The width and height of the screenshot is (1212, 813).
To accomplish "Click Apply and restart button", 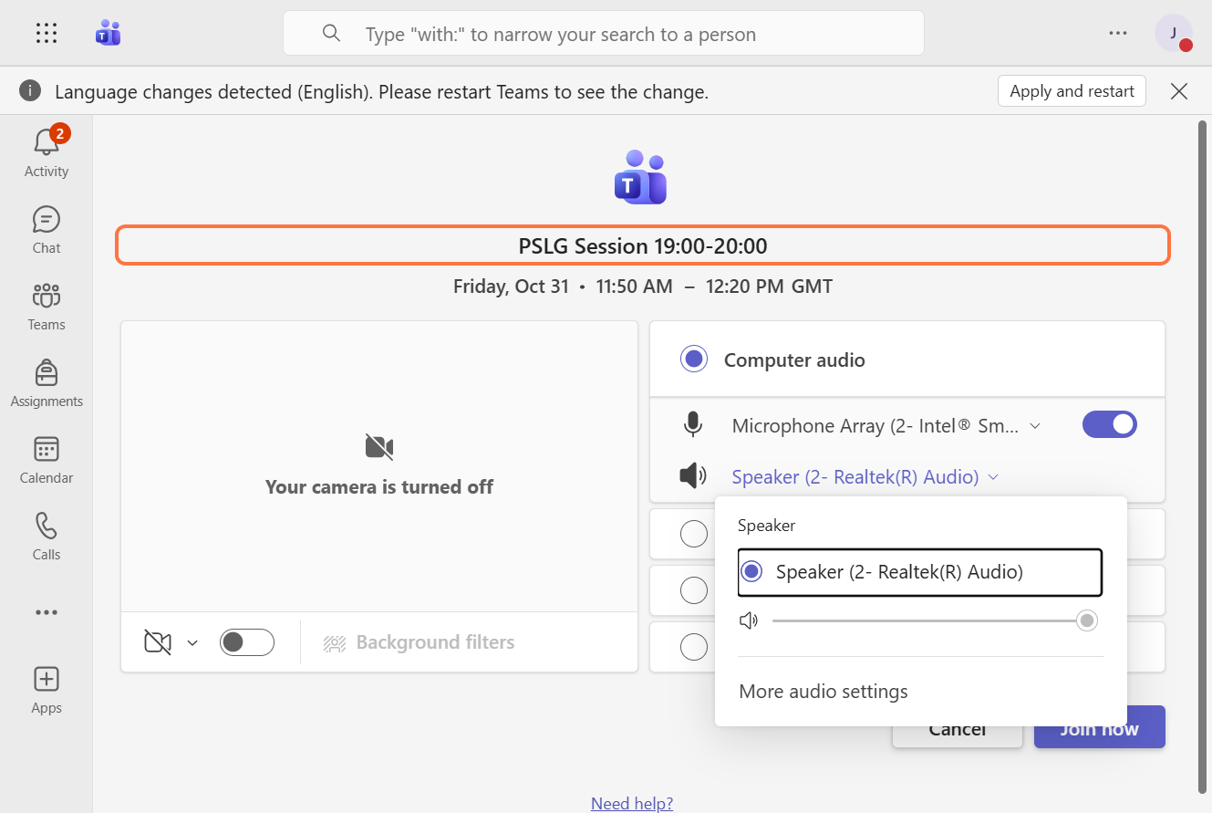I will pos(1072,91).
